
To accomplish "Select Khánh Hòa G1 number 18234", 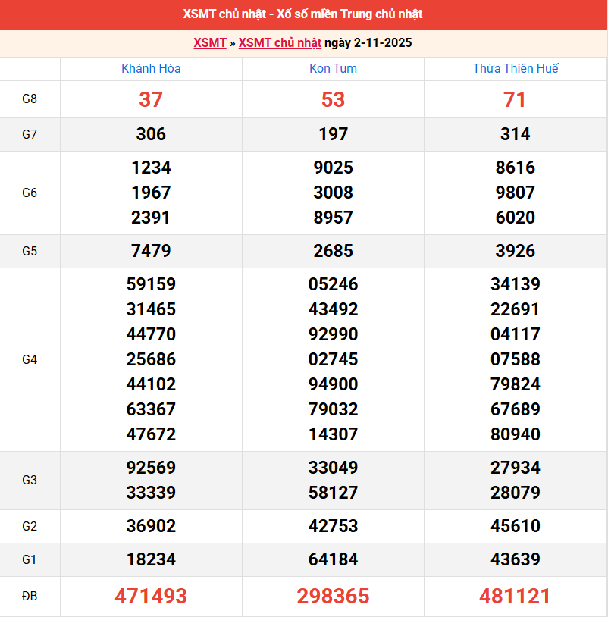I will 151,559.
